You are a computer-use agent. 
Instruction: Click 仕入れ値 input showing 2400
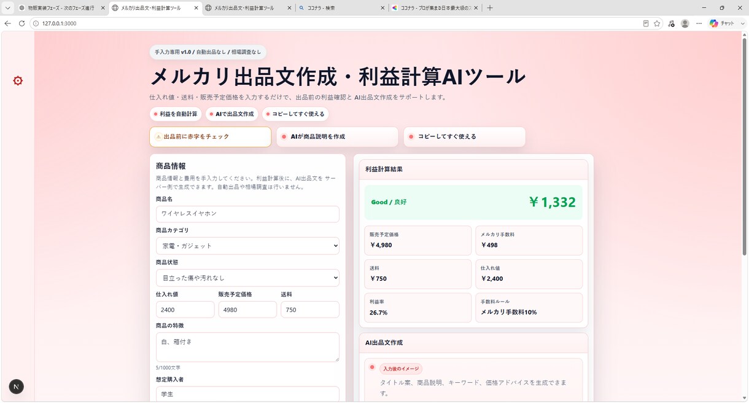click(185, 310)
